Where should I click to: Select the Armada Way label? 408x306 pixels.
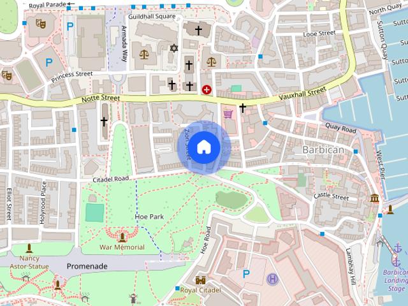(124, 43)
